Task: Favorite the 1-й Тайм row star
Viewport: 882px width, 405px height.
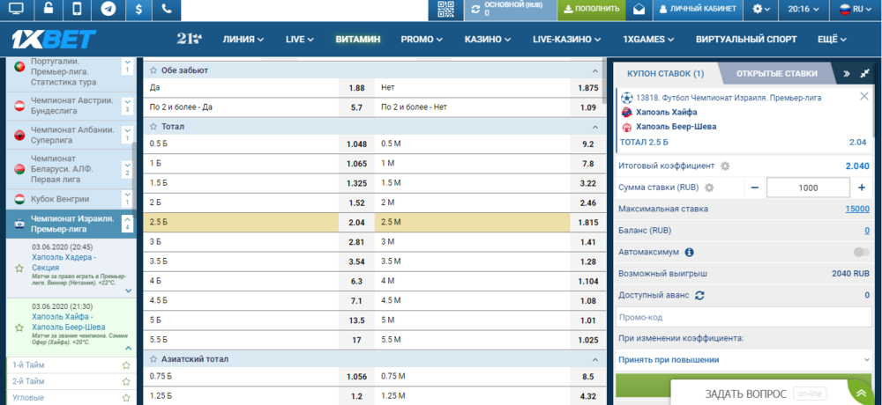Action: point(126,365)
